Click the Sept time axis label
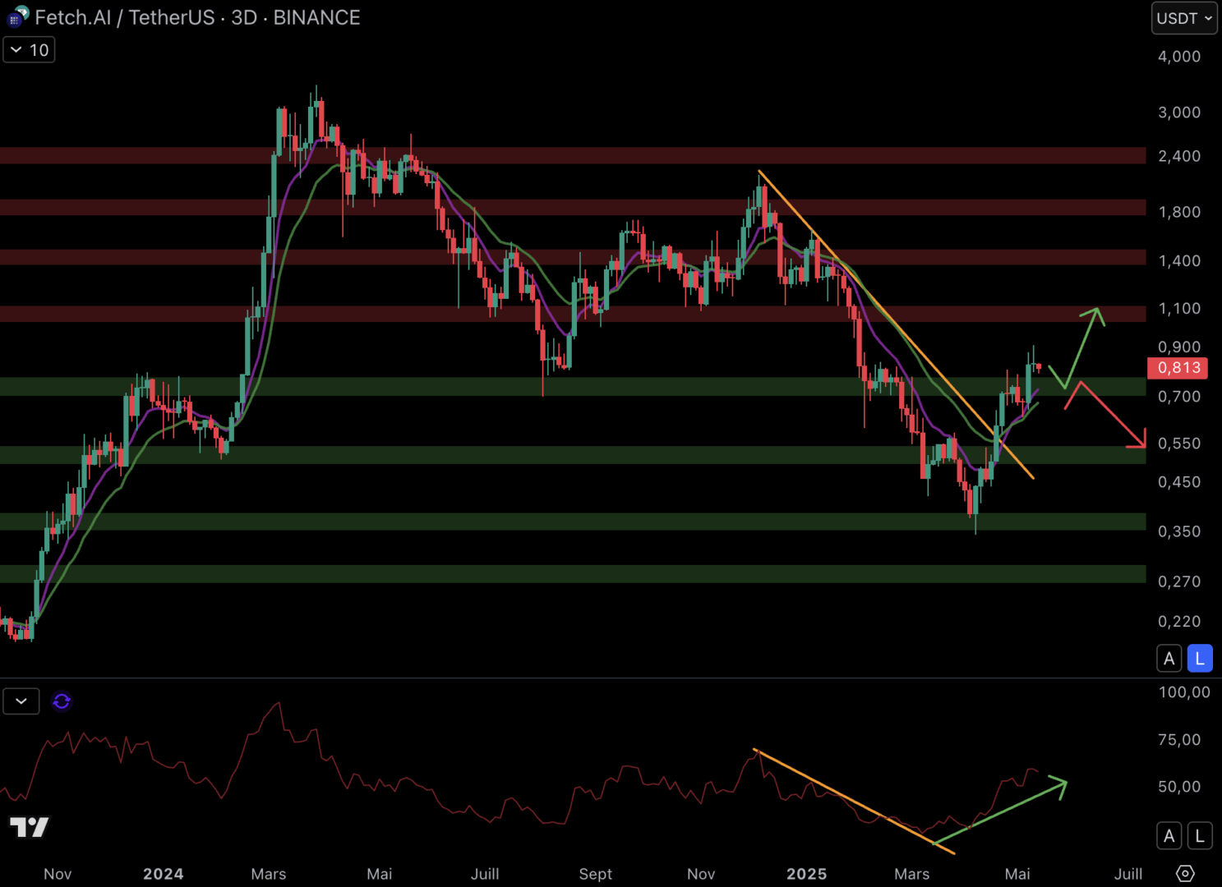The width and height of the screenshot is (1222, 887). coord(596,874)
